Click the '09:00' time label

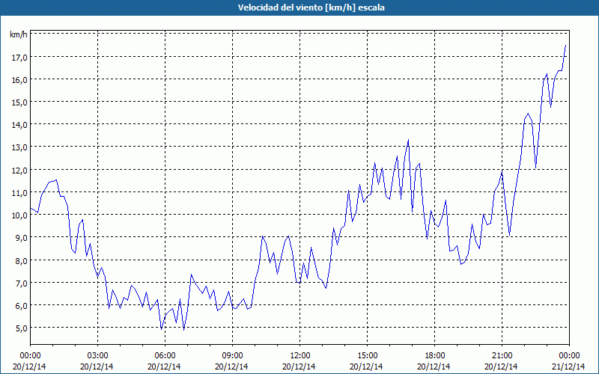(x=232, y=356)
